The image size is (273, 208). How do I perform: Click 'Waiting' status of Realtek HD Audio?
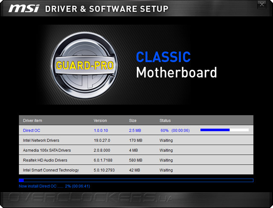(x=166, y=160)
